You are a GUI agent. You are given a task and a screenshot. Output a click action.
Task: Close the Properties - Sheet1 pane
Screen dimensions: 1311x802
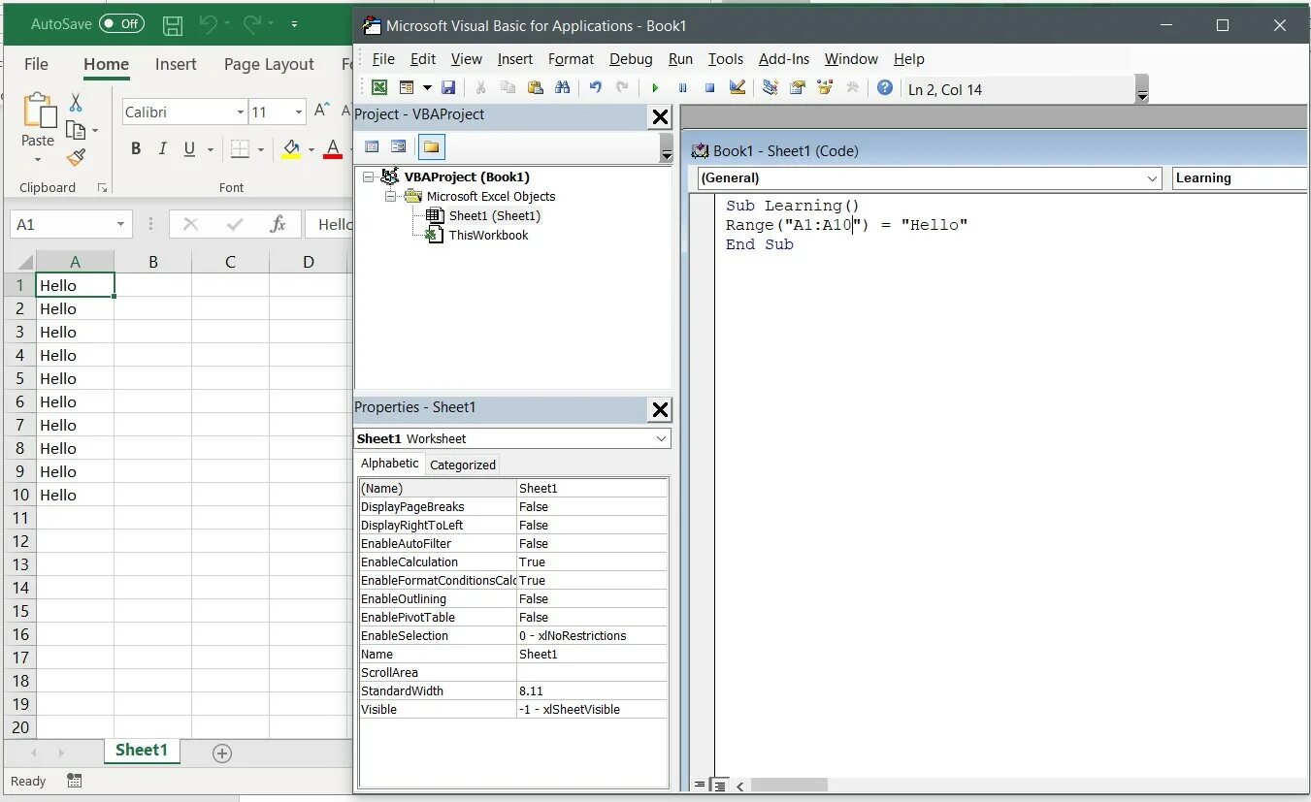pyautogui.click(x=660, y=410)
